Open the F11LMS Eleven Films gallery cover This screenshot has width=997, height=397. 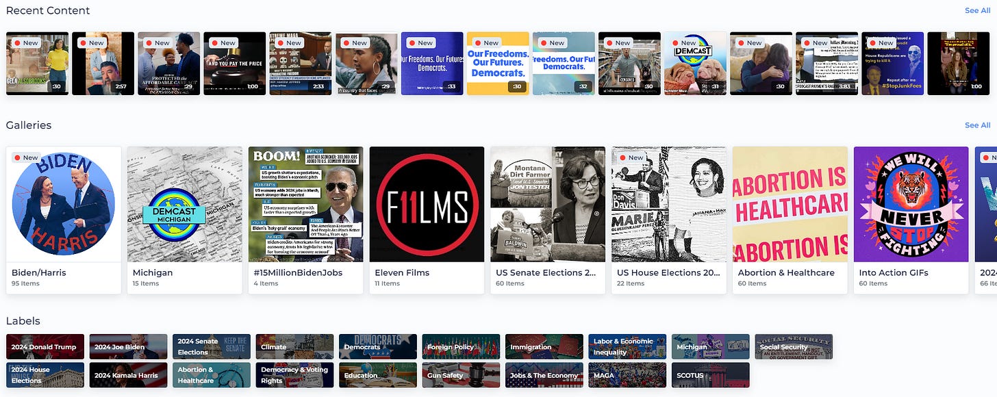(x=427, y=204)
